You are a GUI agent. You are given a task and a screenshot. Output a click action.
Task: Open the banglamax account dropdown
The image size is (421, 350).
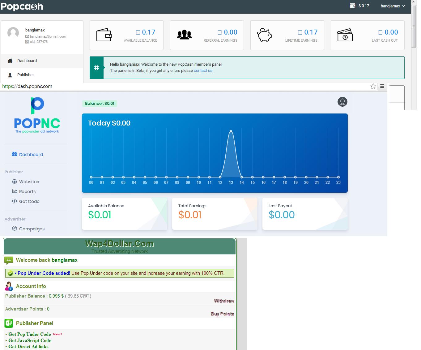[x=392, y=6]
